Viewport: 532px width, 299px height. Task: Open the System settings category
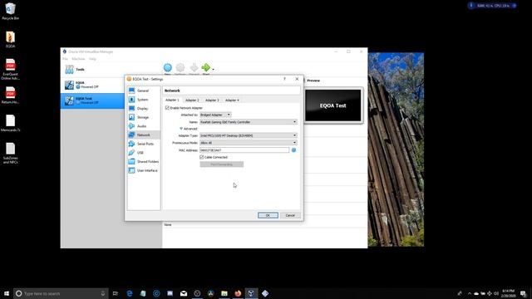tap(143, 100)
